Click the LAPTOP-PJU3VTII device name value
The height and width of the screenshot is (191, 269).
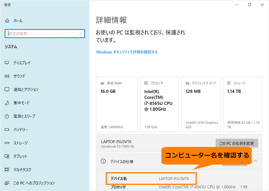click(174, 179)
